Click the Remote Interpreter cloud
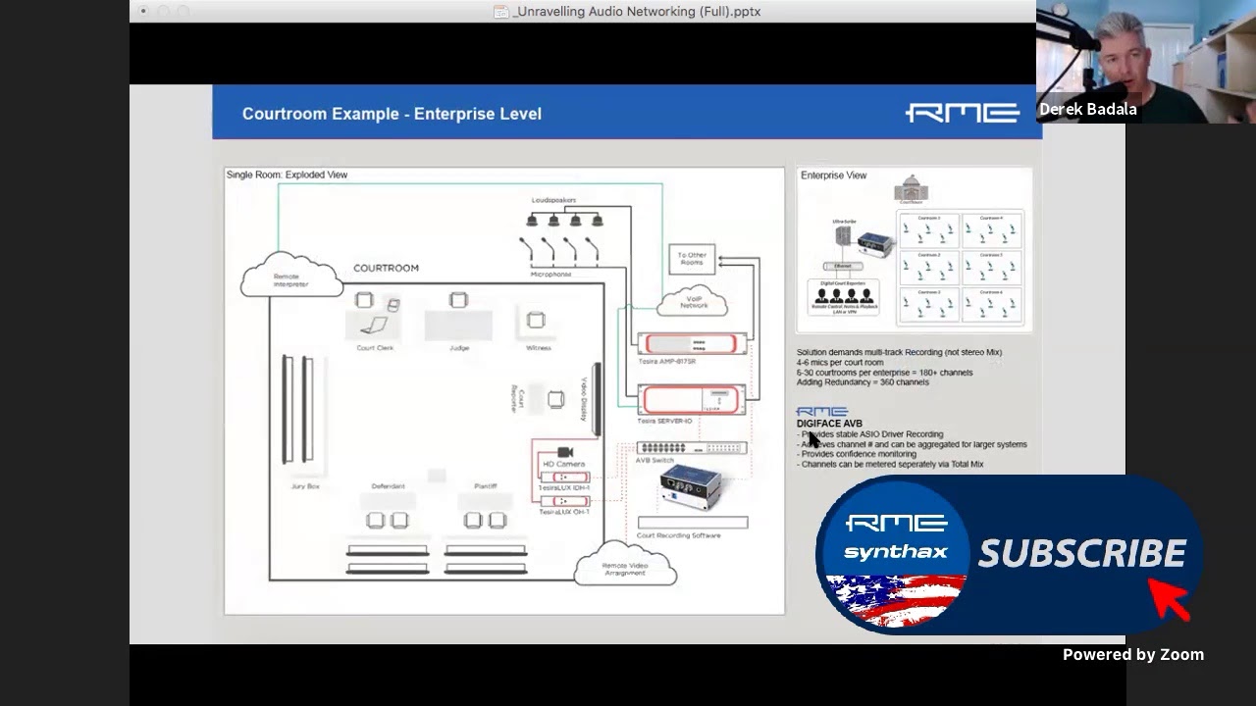Image resolution: width=1256 pixels, height=706 pixels. coord(291,276)
